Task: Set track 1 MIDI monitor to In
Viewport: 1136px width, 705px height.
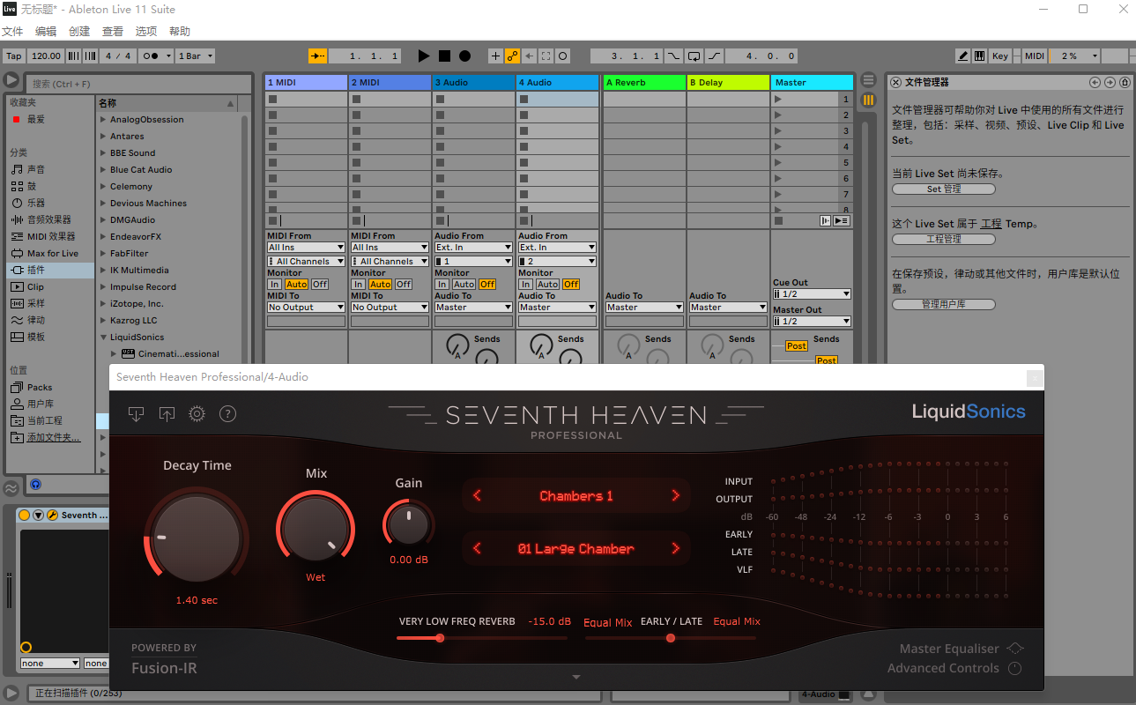Action: coord(274,284)
